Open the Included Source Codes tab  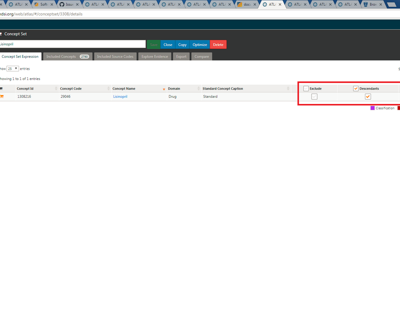(x=115, y=56)
